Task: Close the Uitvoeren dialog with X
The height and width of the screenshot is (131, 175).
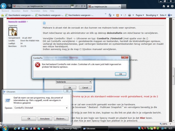Action: [x=67, y=91]
